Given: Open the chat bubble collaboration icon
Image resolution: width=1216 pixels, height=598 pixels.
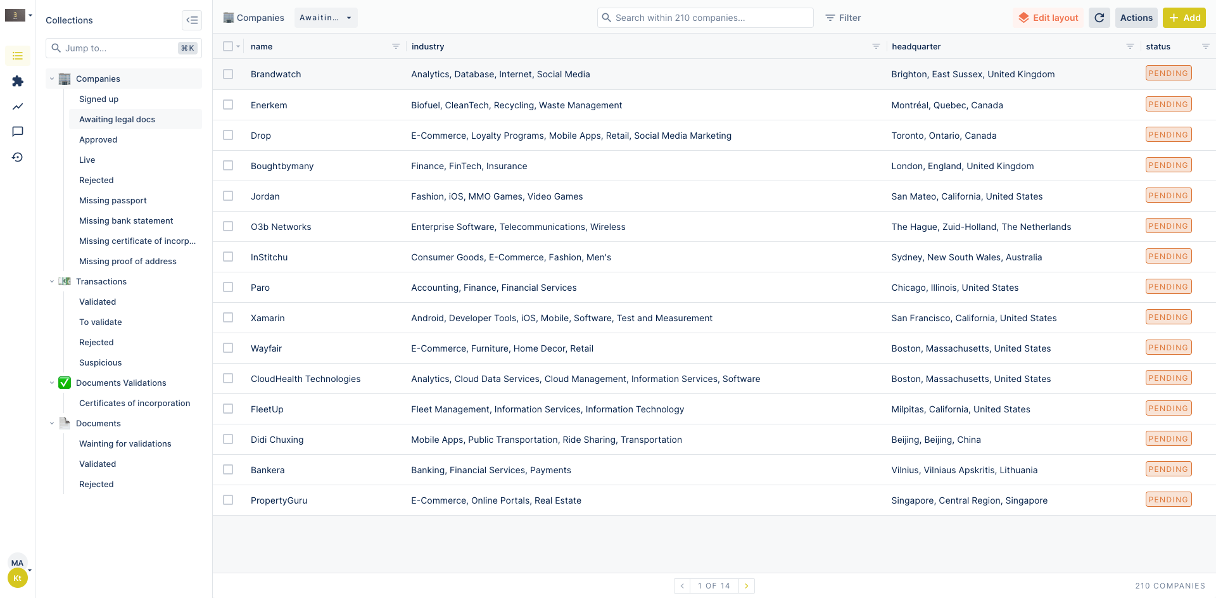Looking at the screenshot, I should [18, 132].
